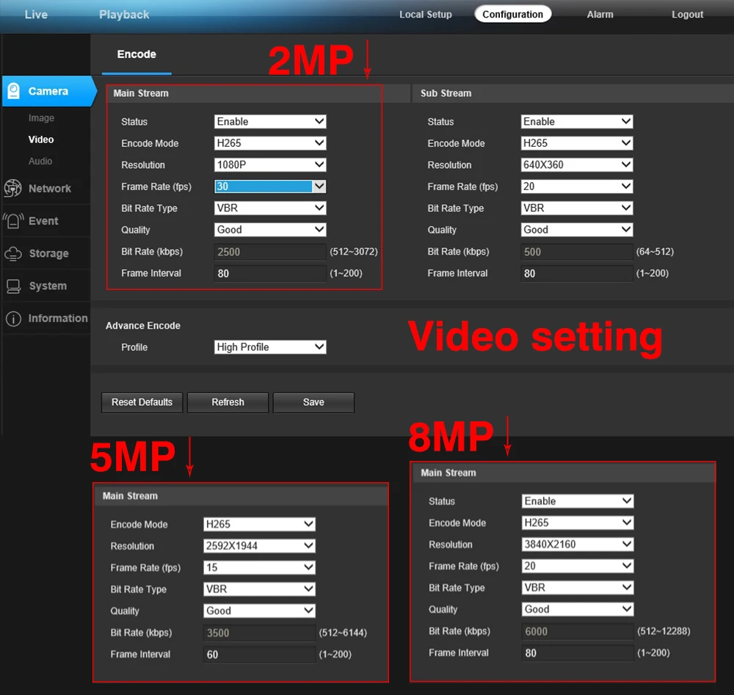Screen dimensions: 734x695
Task: Click Main Stream Frame Interval input field
Action: click(270, 273)
